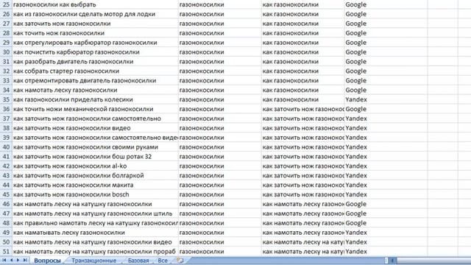The height and width of the screenshot is (265, 471).
Task: Select 'как почистить карбюратор газонокосилки' cell
Action: pyautogui.click(x=95, y=52)
